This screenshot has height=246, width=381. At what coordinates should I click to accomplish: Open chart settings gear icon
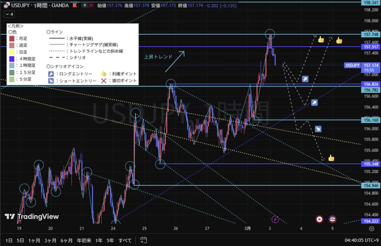(372, 229)
